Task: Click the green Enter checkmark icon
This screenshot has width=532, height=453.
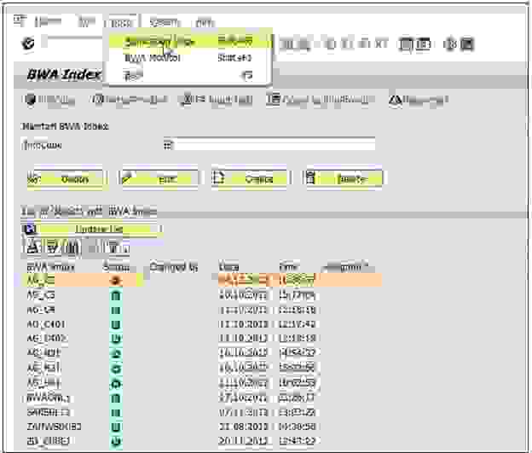Action: click(x=29, y=43)
